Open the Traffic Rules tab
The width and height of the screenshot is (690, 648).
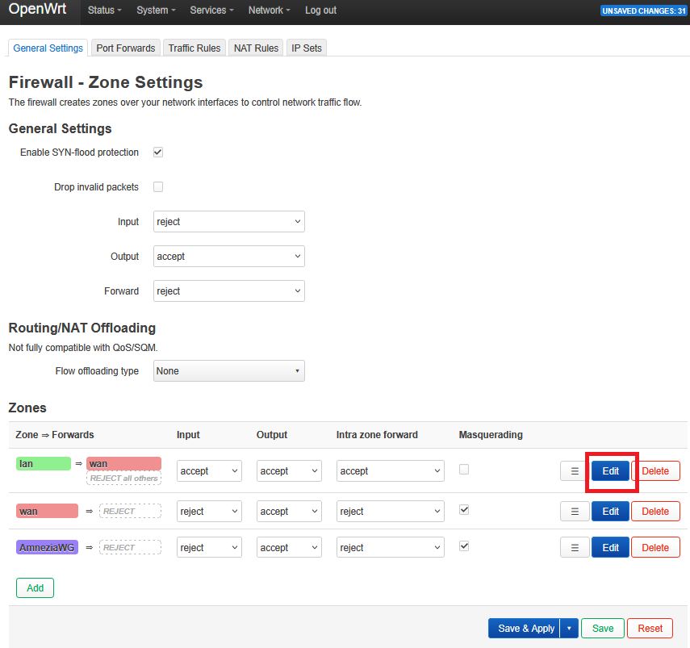194,48
